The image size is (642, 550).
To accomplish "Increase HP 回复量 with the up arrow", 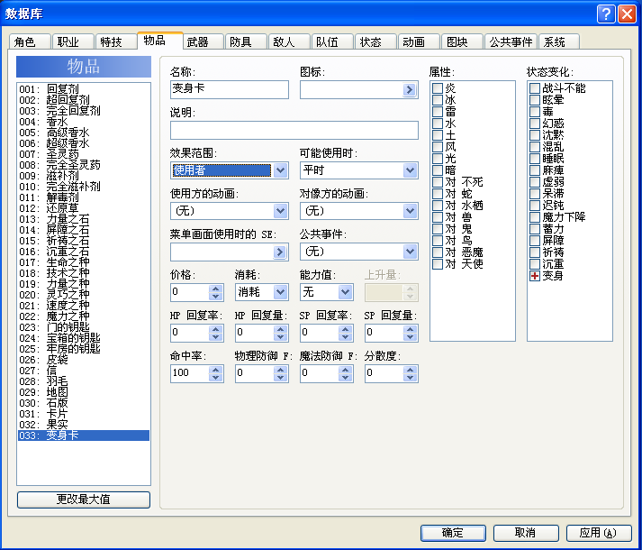I will pos(280,329).
